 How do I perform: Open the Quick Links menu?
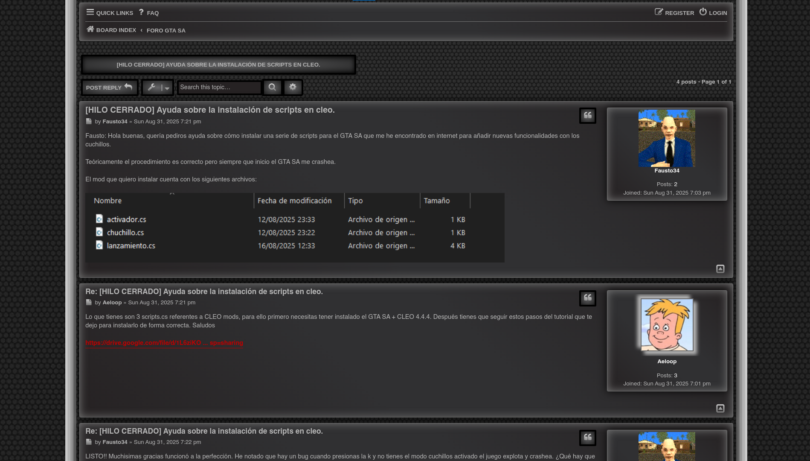click(x=110, y=13)
